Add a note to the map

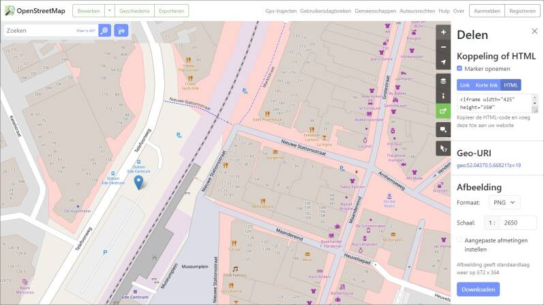point(444,129)
